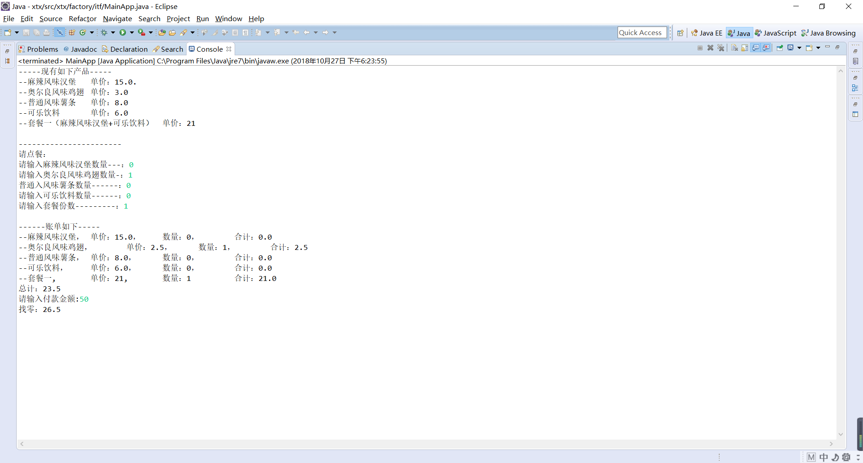Click the green bug Debug icon
Image resolution: width=863 pixels, height=463 pixels.
click(104, 32)
